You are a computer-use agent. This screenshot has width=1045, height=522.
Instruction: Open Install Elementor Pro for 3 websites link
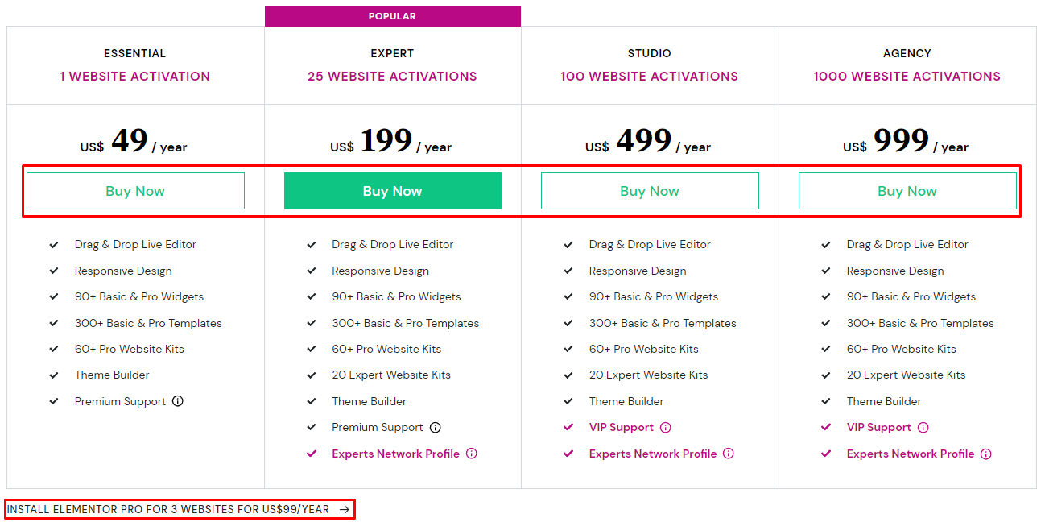point(168,509)
